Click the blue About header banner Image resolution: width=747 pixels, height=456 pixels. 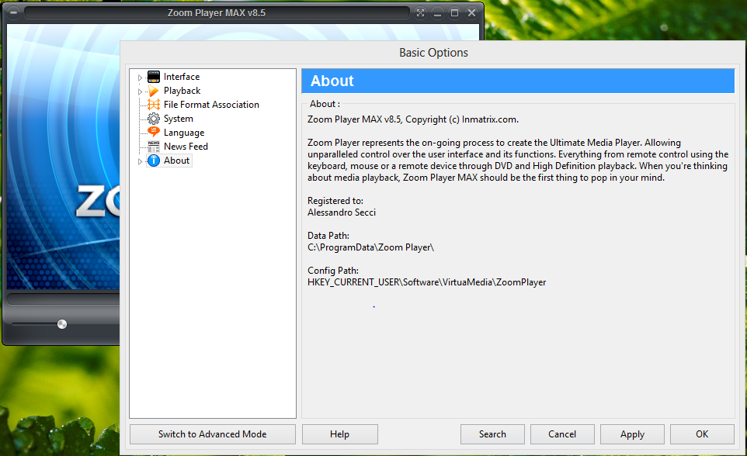[x=518, y=81]
